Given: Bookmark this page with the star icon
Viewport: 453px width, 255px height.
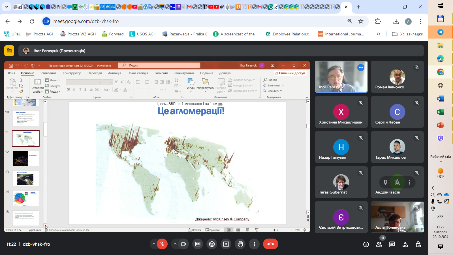Looking at the screenshot, I should click(361, 21).
